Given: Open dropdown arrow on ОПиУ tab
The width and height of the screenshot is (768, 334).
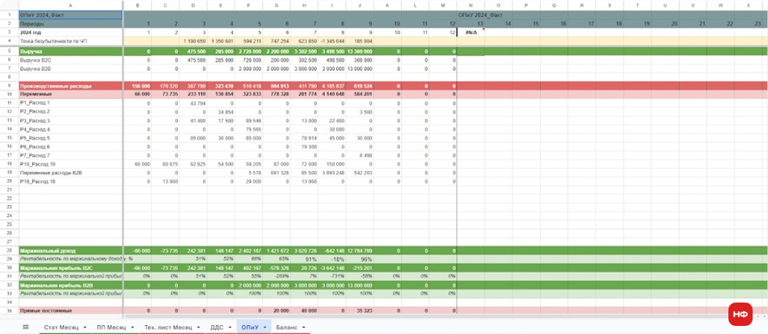Looking at the screenshot, I should click(x=264, y=327).
